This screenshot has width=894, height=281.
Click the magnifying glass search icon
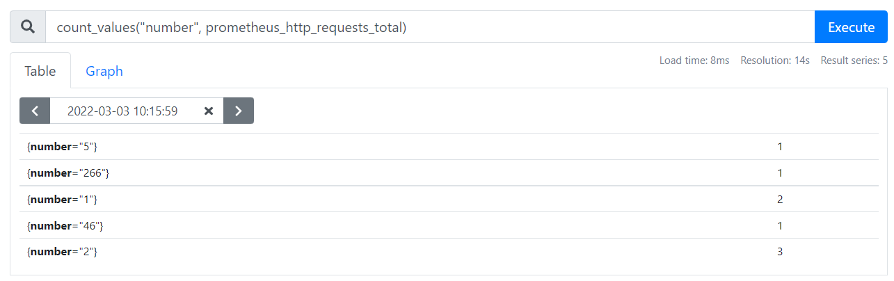coord(28,27)
